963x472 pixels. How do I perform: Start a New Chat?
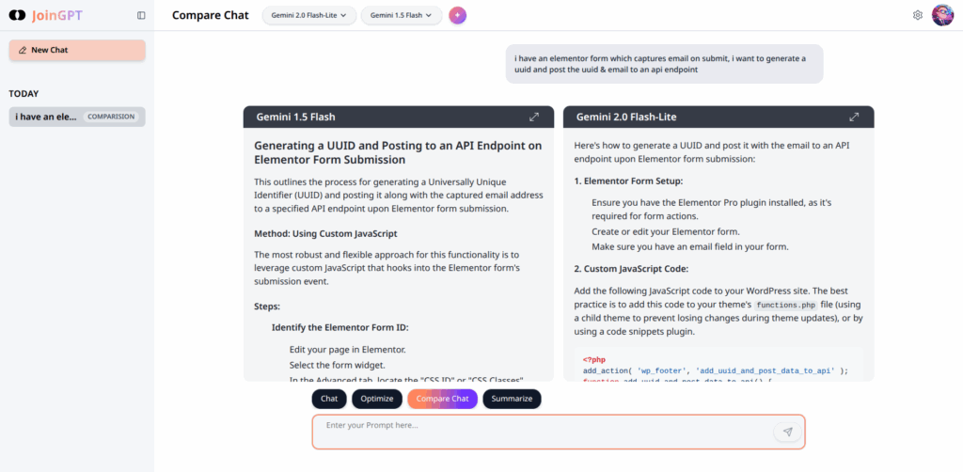(77, 50)
